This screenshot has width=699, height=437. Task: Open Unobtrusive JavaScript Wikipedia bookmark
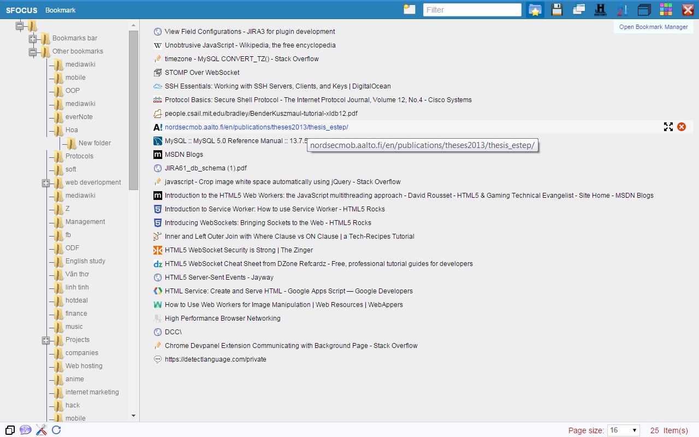(250, 45)
